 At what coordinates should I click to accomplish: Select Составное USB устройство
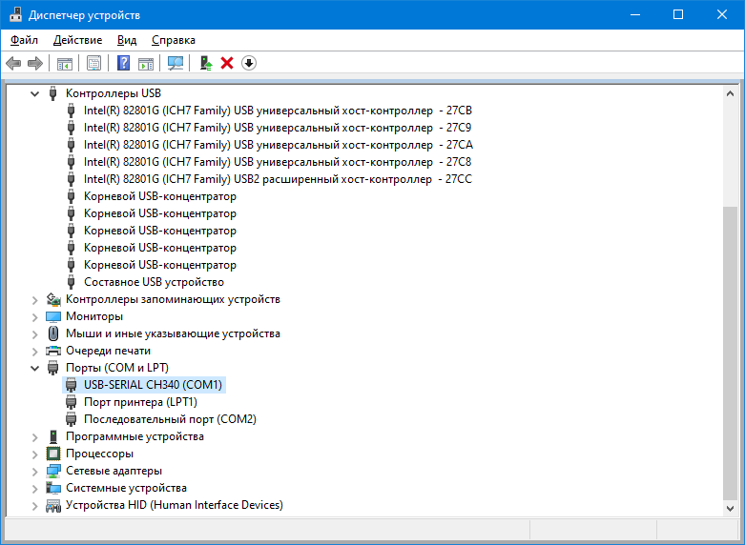[x=154, y=282]
